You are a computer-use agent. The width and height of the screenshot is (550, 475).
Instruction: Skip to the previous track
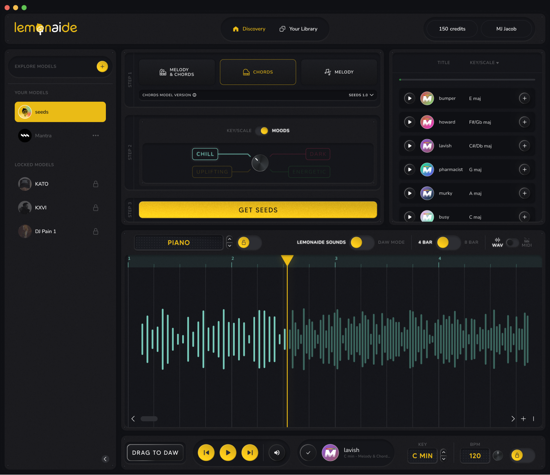pyautogui.click(x=206, y=453)
